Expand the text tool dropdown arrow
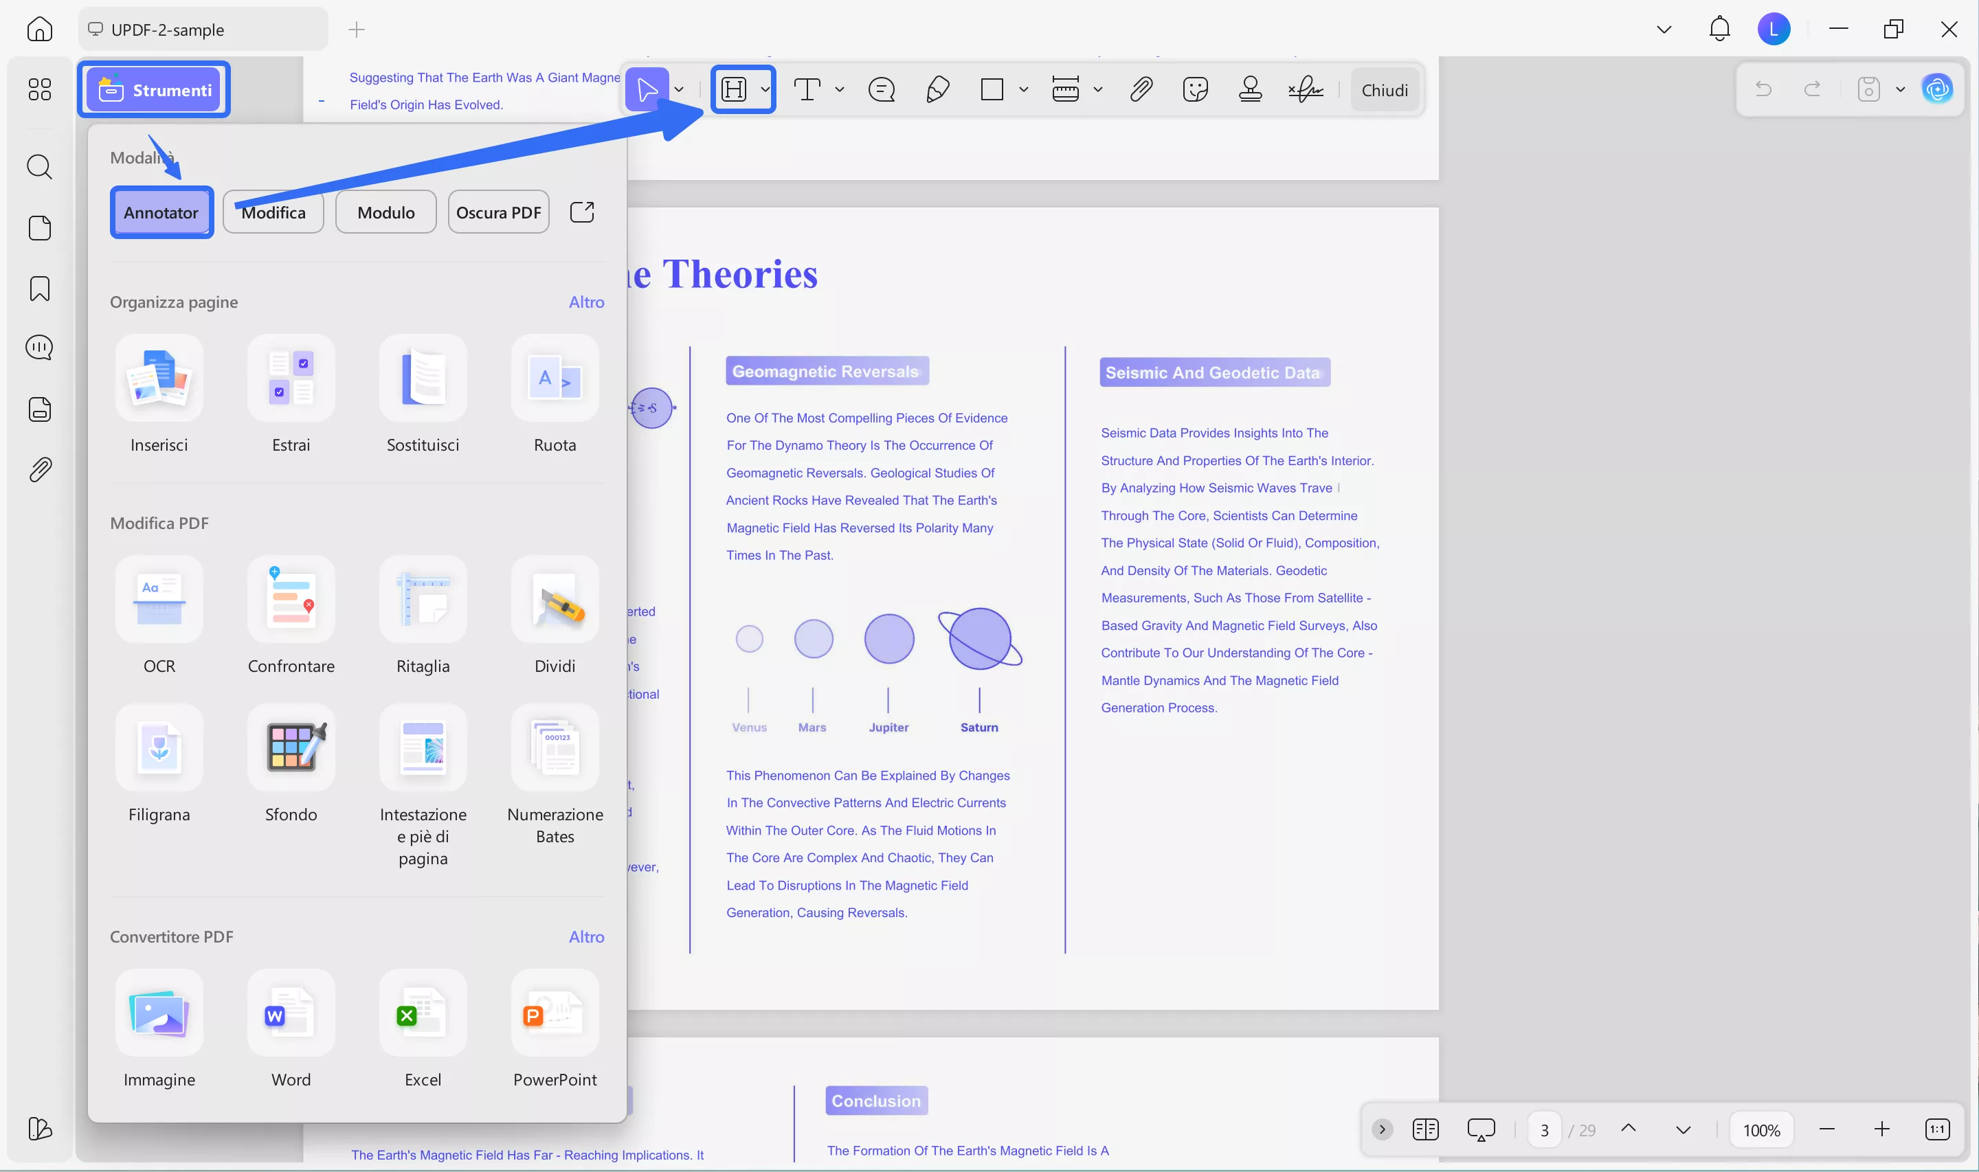 840,89
